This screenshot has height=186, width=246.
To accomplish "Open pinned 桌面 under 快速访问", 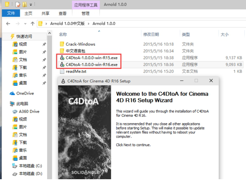I will pos(23,83).
